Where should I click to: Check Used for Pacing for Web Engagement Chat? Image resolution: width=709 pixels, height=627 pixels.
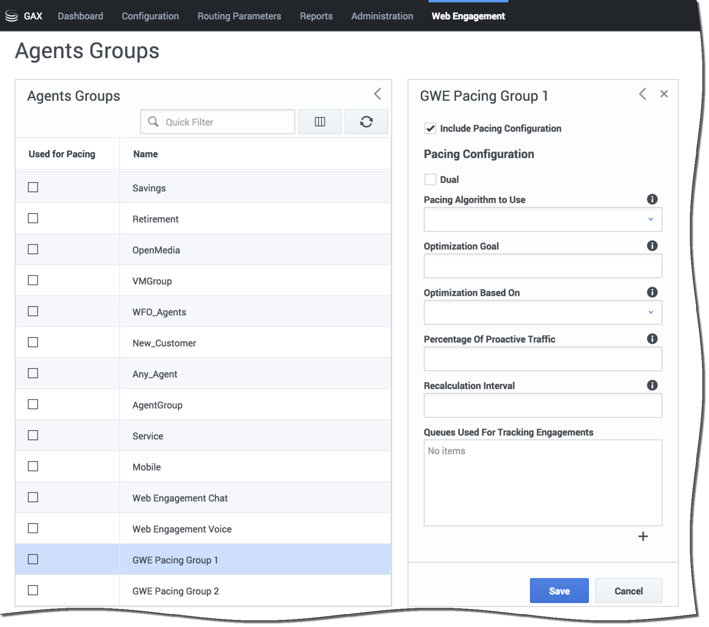tap(33, 497)
